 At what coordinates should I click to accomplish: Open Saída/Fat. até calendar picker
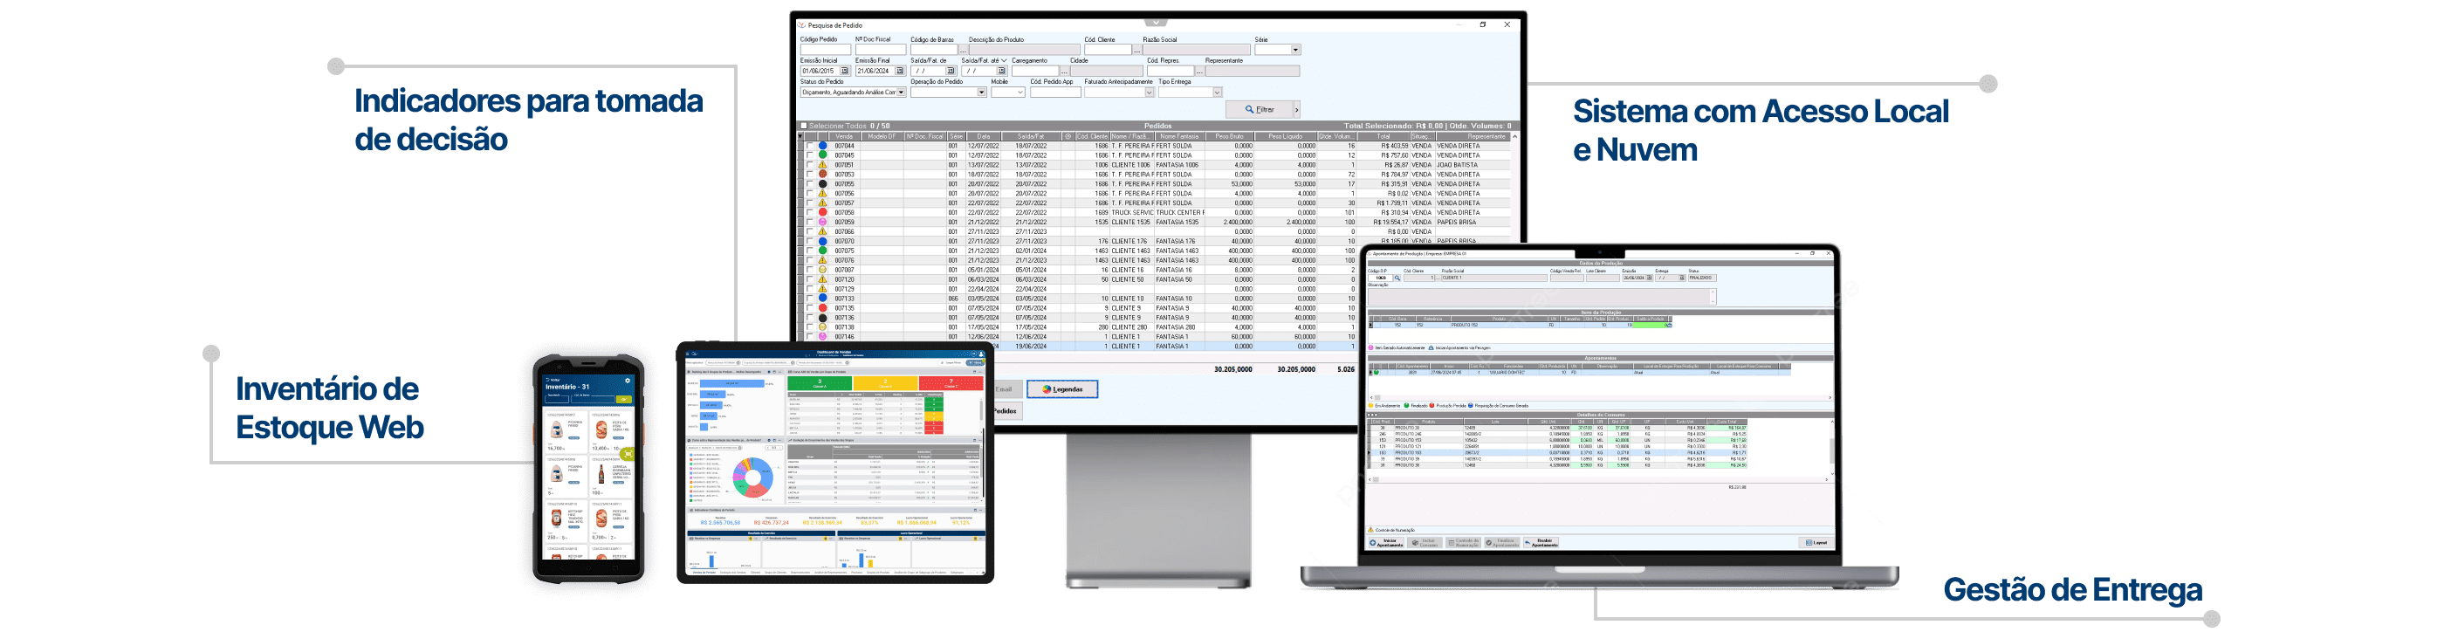coord(1002,72)
